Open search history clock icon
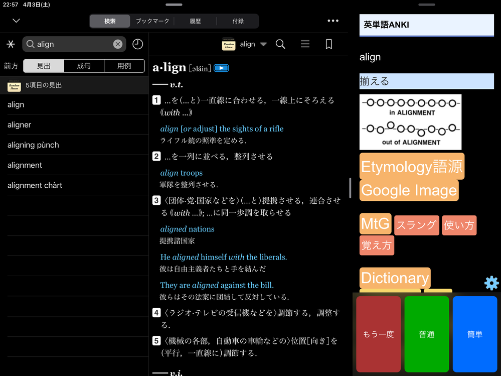 point(138,44)
